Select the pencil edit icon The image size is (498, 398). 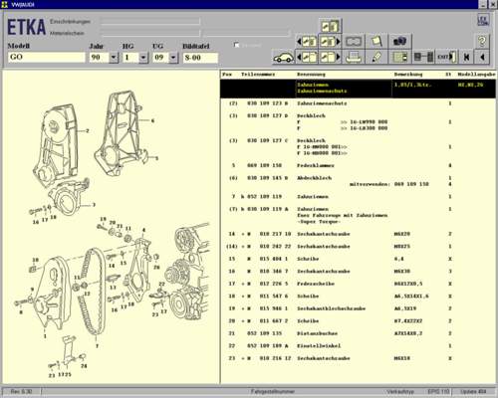pyautogui.click(x=376, y=57)
